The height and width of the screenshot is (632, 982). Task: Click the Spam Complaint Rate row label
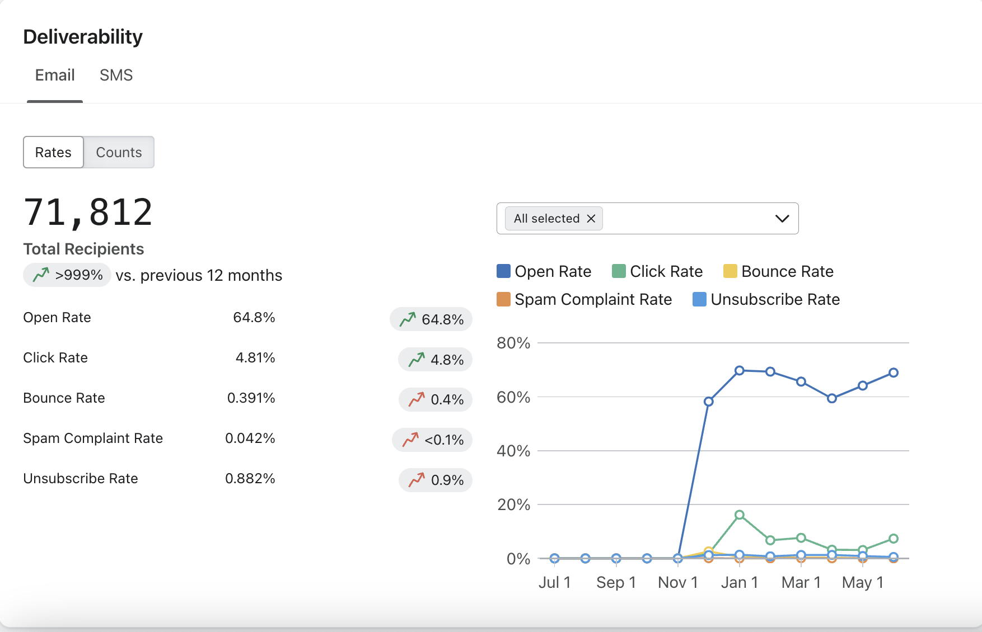tap(93, 438)
